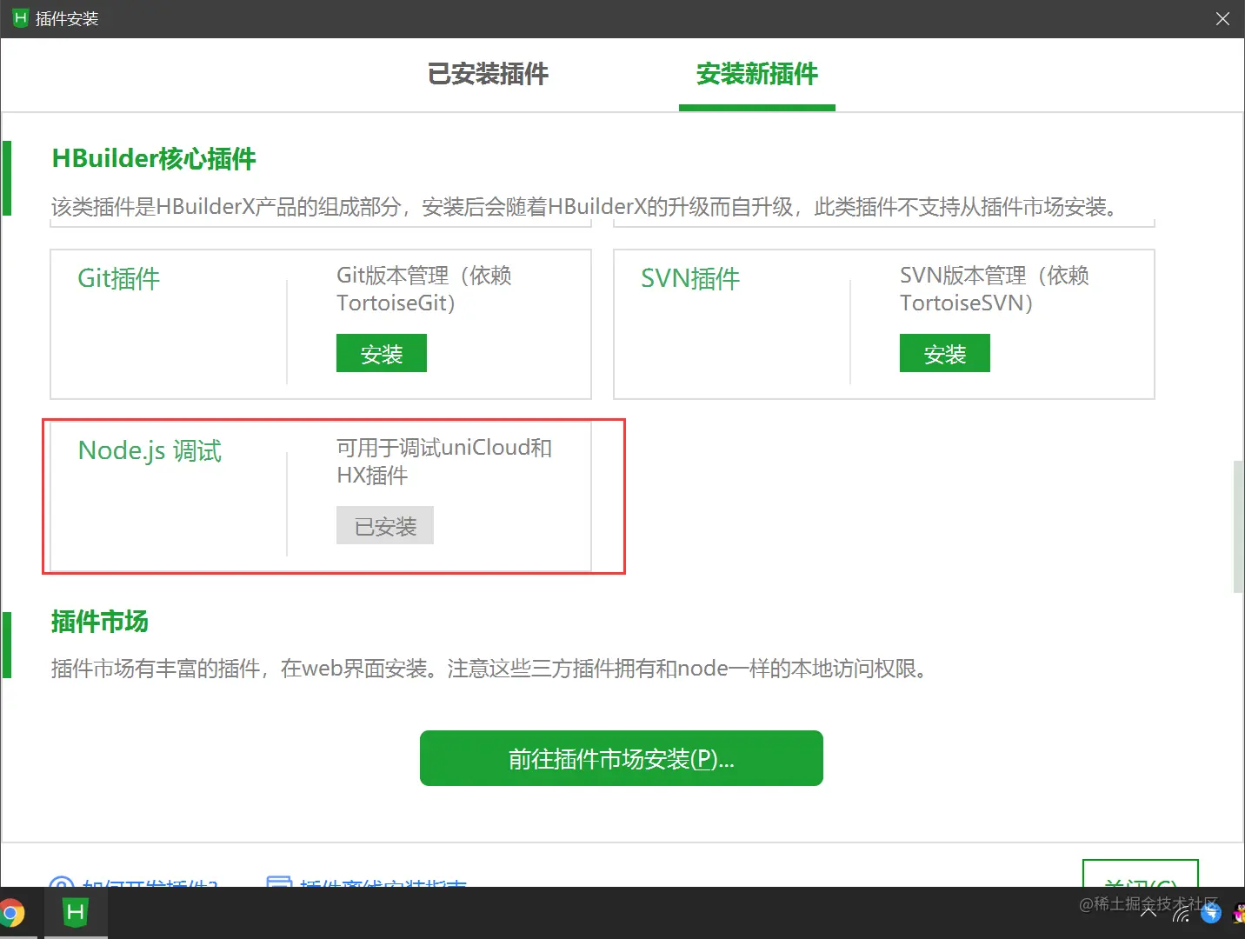
Task: Click the 已安装 button on Node.js 调试
Action: tap(384, 525)
